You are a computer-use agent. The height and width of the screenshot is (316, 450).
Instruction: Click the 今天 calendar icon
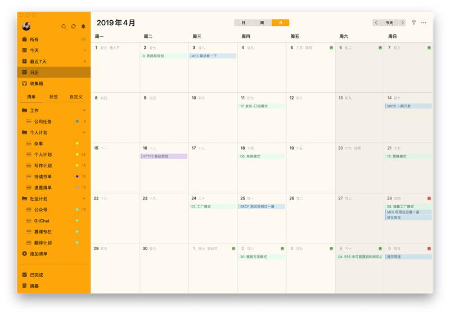(24, 50)
